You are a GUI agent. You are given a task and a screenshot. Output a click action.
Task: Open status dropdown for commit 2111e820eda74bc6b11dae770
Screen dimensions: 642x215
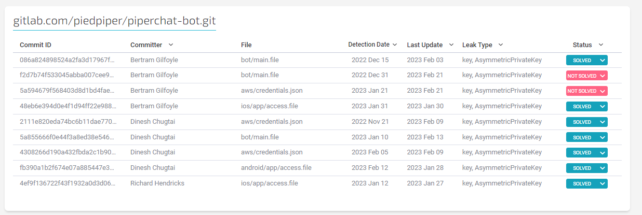(x=602, y=122)
